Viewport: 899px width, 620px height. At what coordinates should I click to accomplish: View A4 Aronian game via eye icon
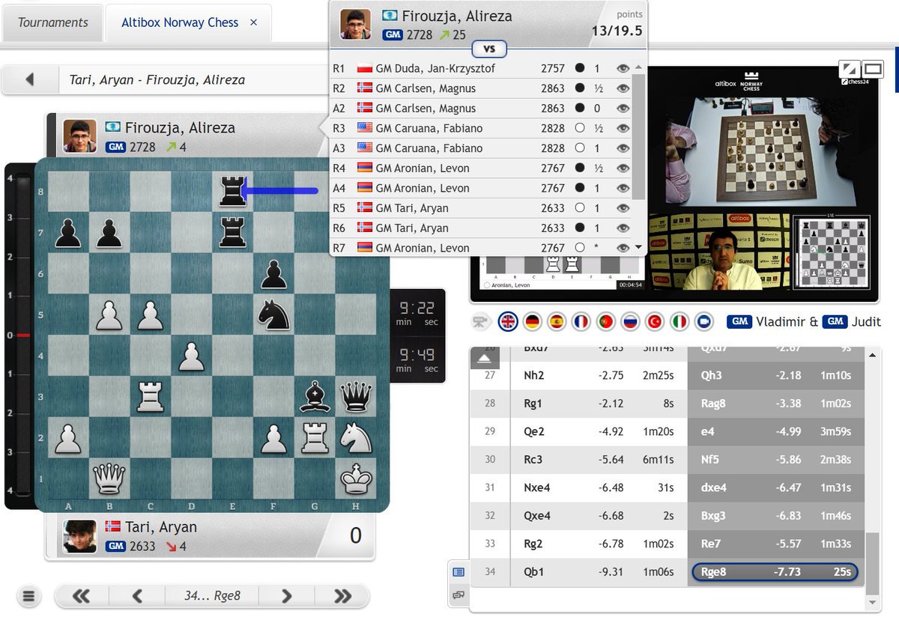(x=622, y=188)
